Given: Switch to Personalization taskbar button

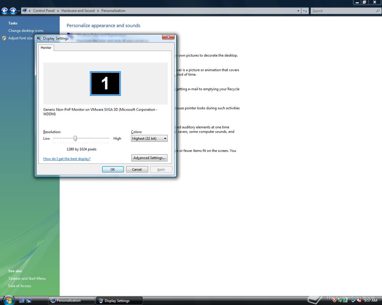Looking at the screenshot, I should coord(72,301).
